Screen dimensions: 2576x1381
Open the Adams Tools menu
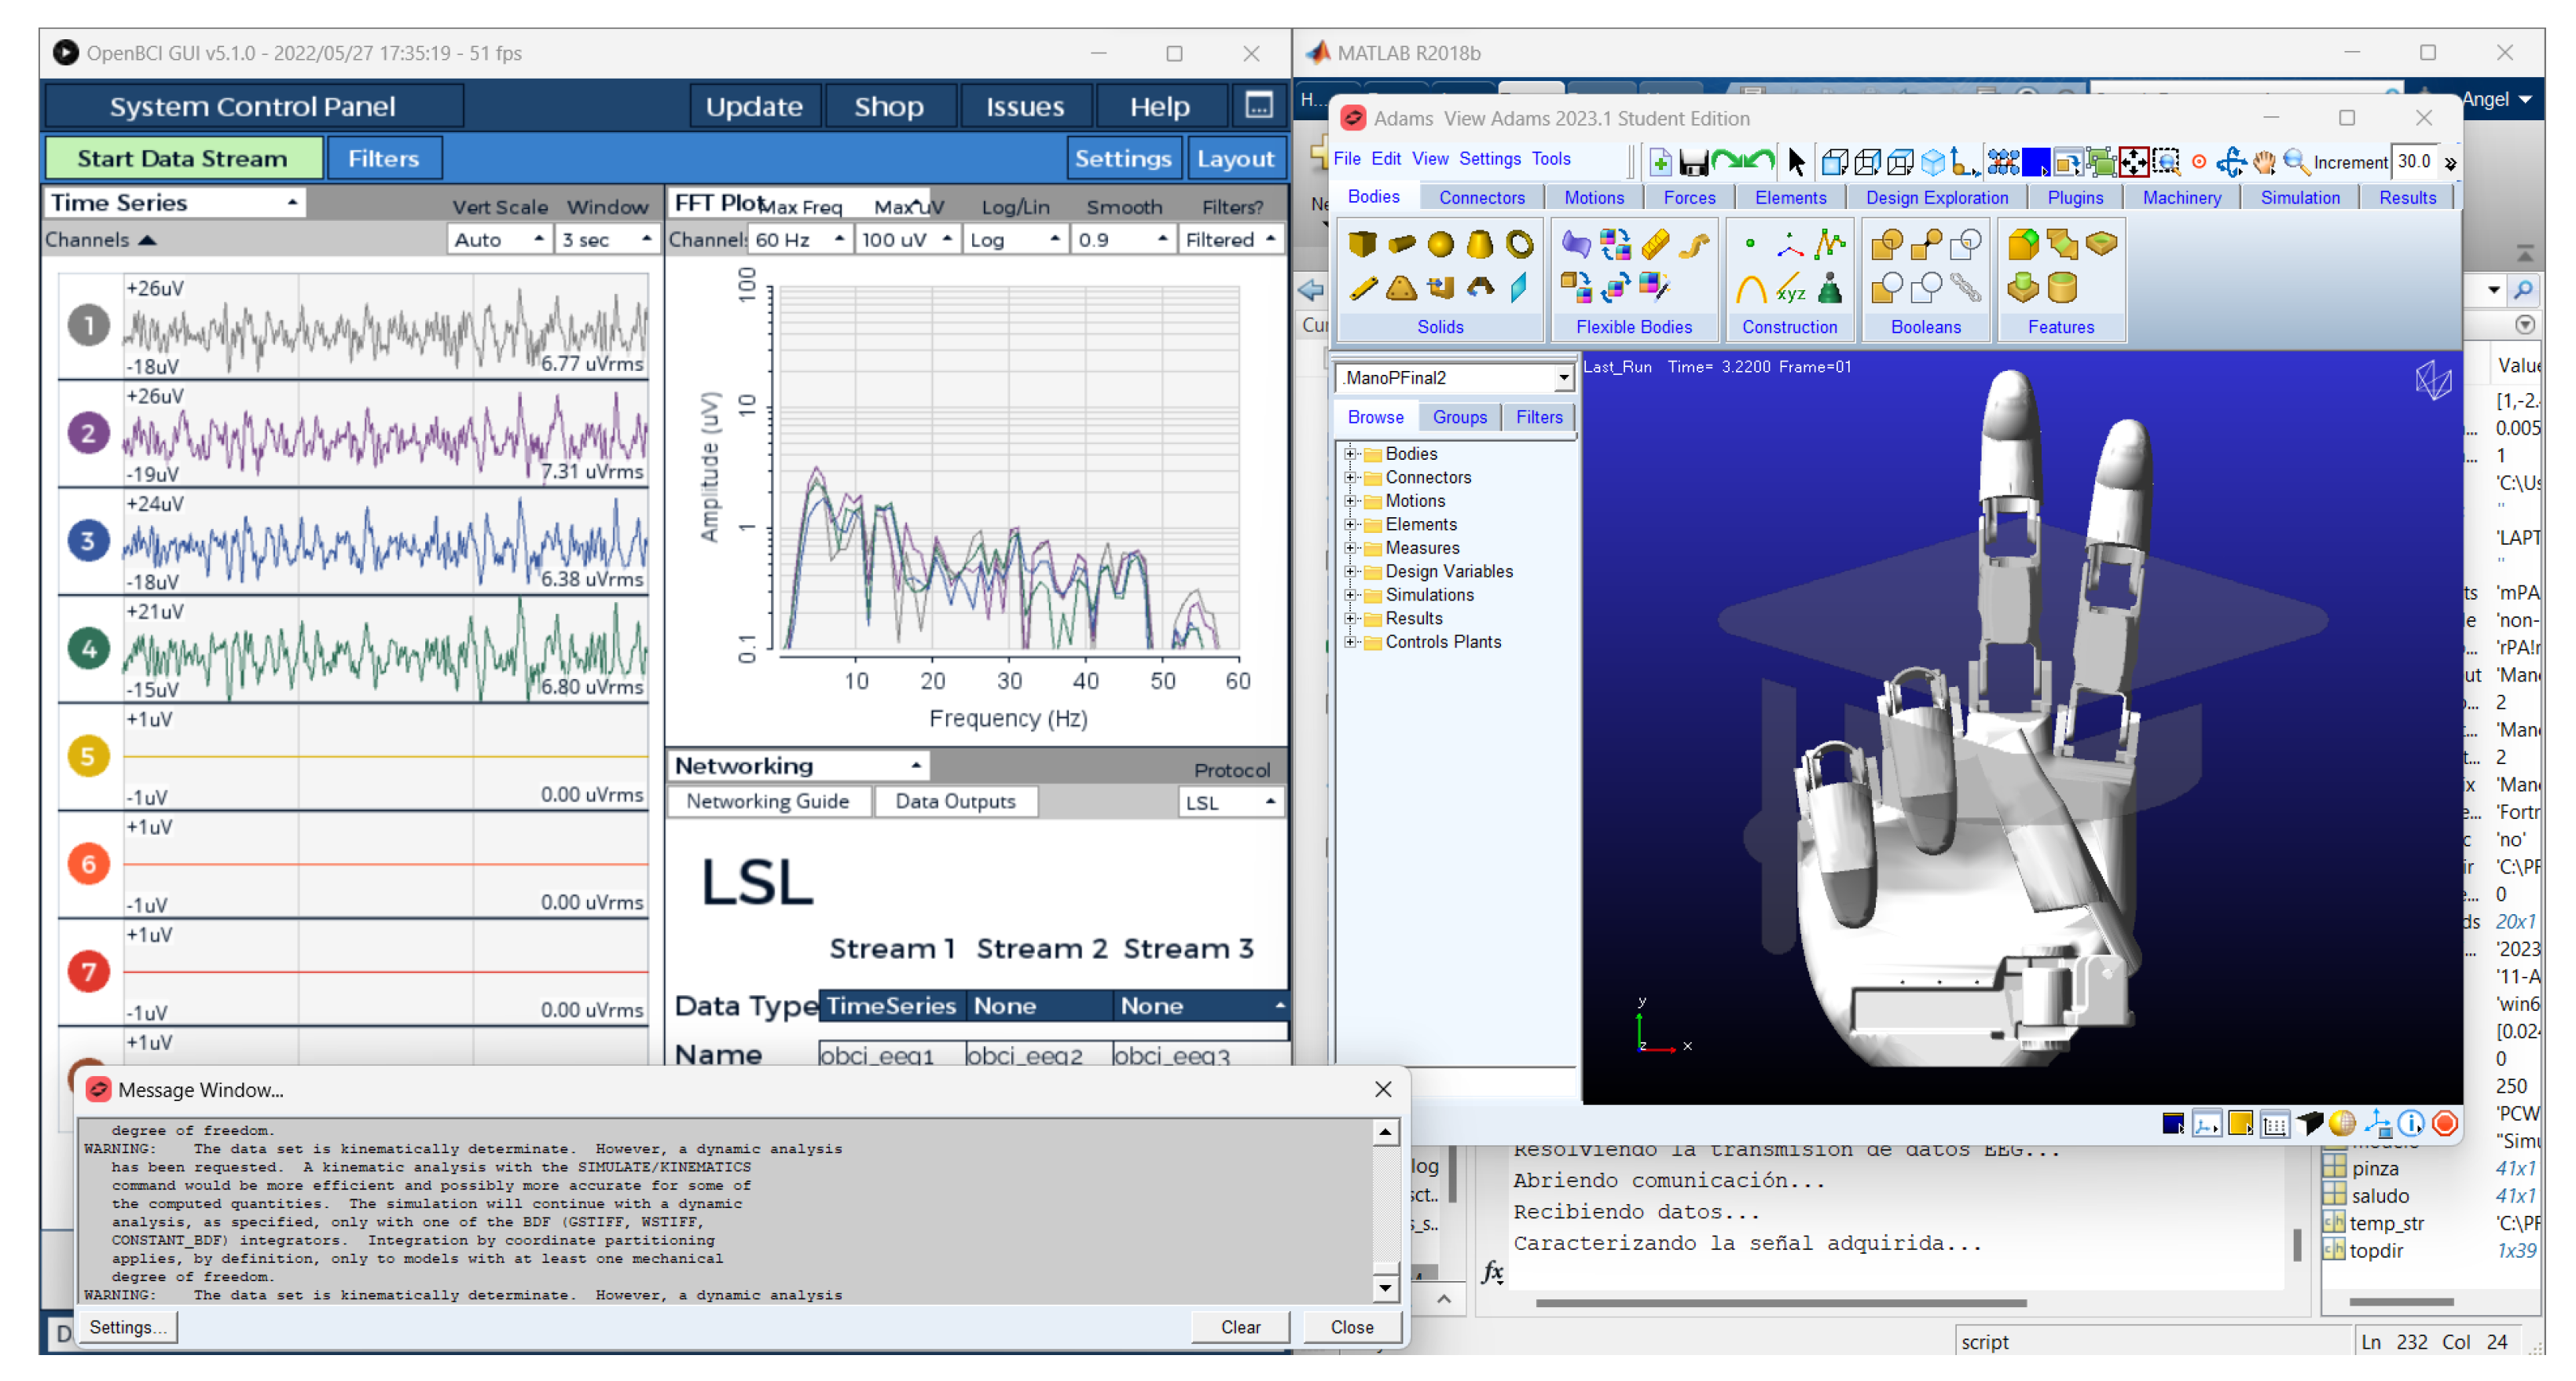(x=1550, y=159)
